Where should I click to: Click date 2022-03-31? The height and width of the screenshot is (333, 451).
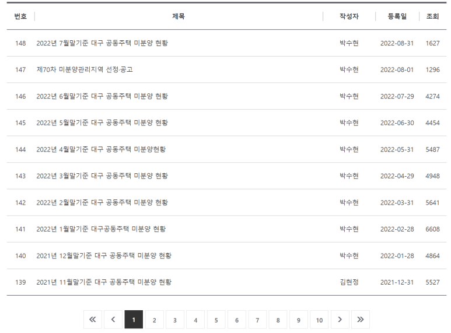[397, 203]
